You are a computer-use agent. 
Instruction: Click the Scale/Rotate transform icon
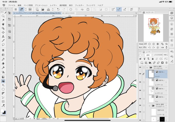(x=88, y=10)
